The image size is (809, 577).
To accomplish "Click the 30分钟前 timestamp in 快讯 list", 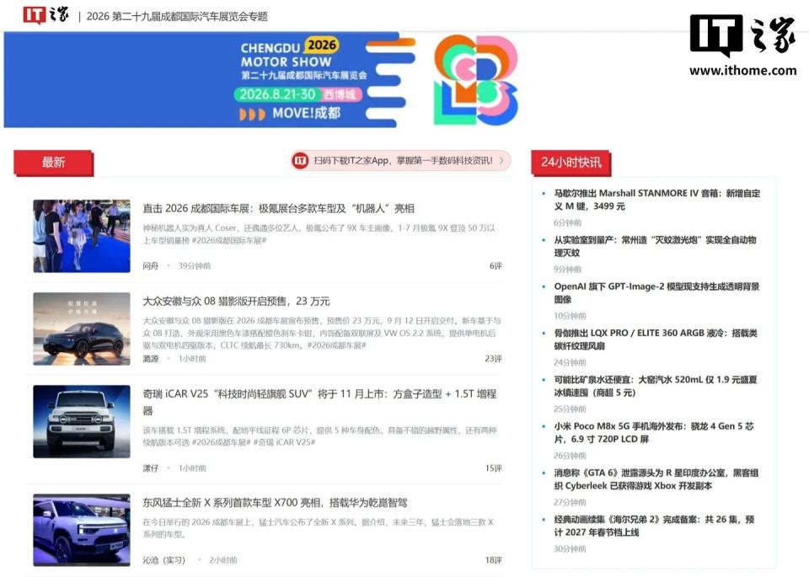I will click(x=571, y=549).
